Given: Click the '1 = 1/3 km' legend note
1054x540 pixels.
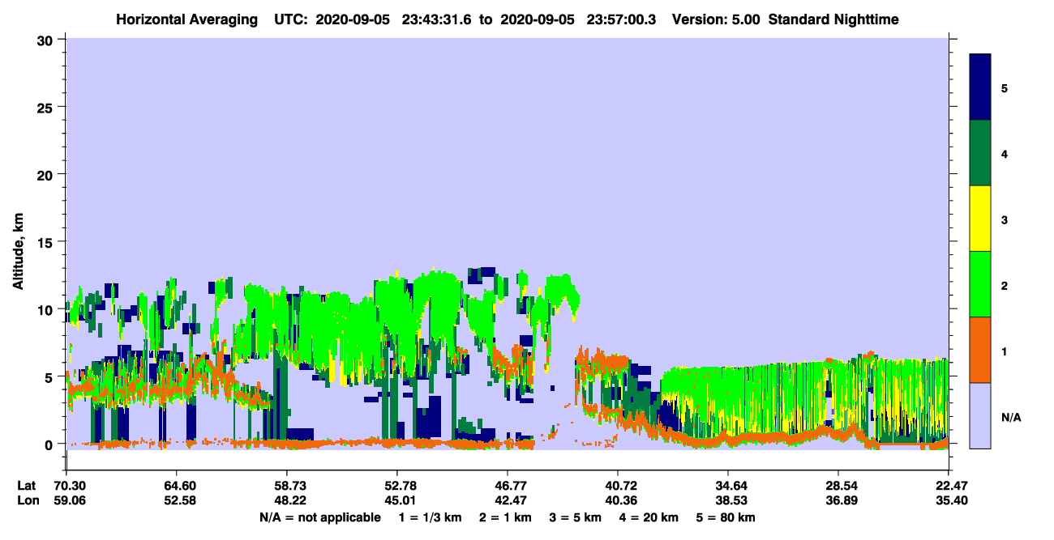Looking at the screenshot, I should click(x=430, y=517).
